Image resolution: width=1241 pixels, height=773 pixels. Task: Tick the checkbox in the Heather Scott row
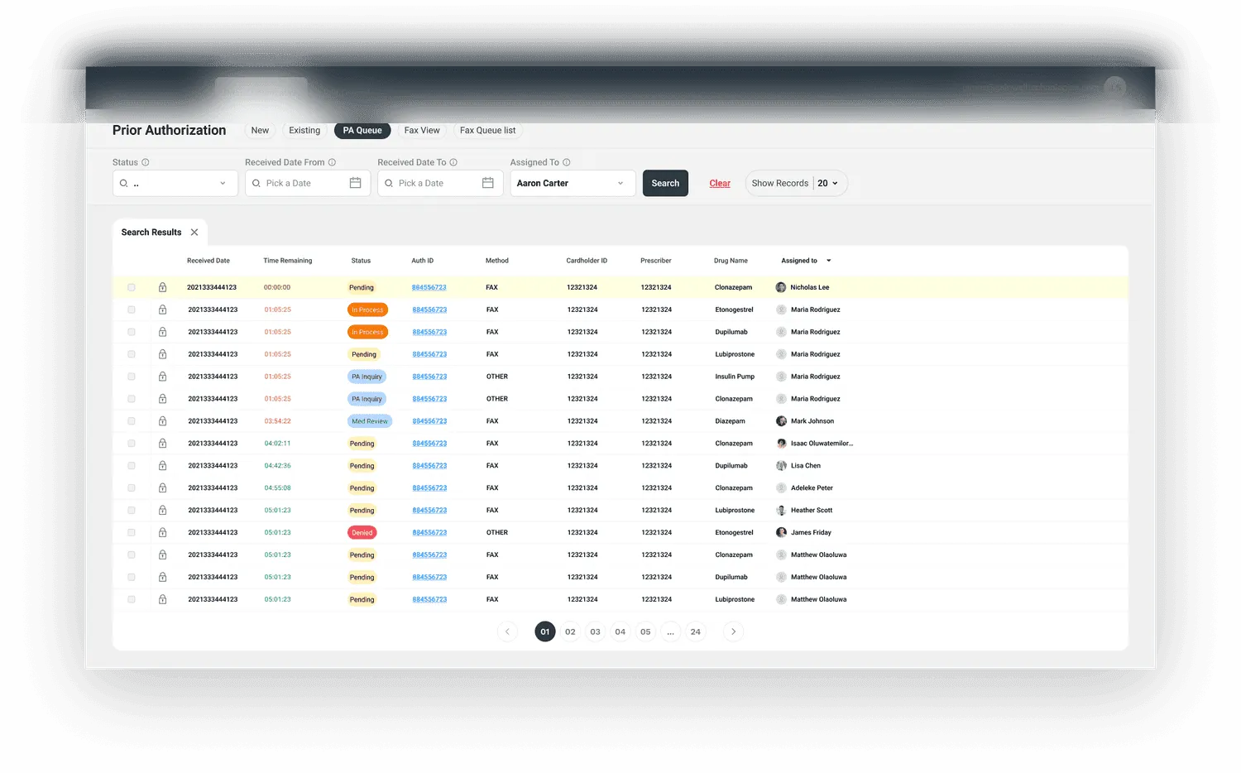132,511
